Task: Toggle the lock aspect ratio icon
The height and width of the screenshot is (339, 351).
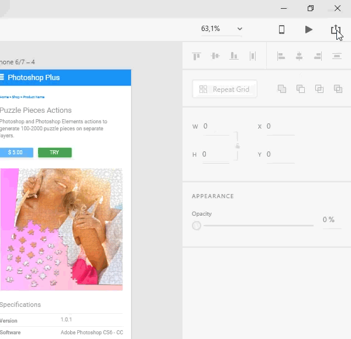Action: pyautogui.click(x=238, y=146)
